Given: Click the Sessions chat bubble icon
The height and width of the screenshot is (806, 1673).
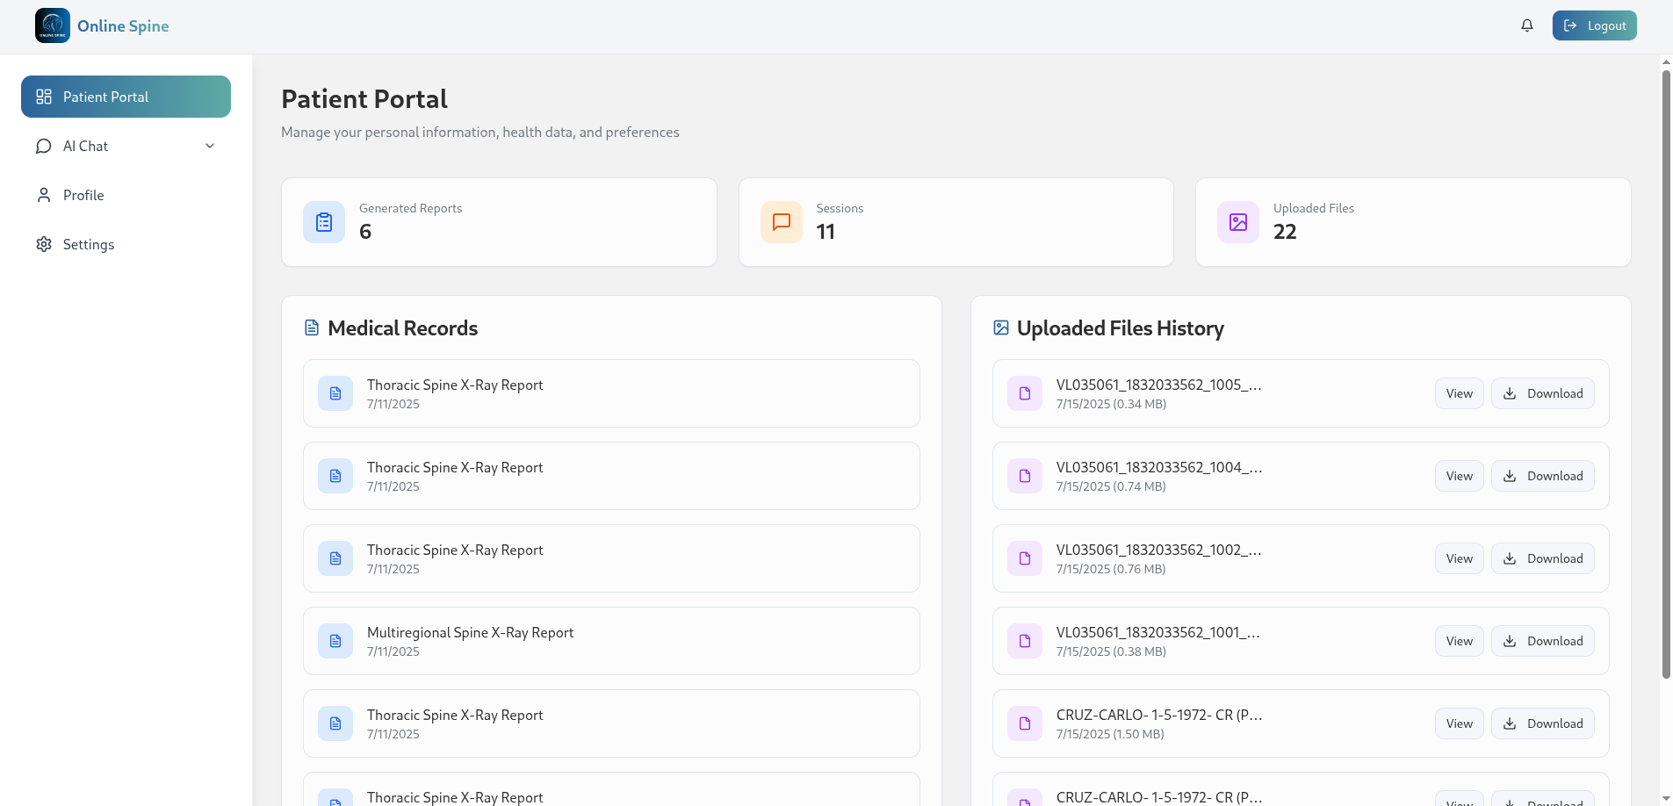Looking at the screenshot, I should pyautogui.click(x=781, y=222).
